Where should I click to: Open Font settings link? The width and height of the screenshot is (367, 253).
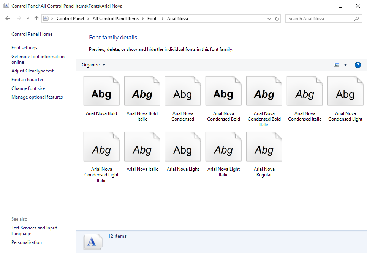24,48
